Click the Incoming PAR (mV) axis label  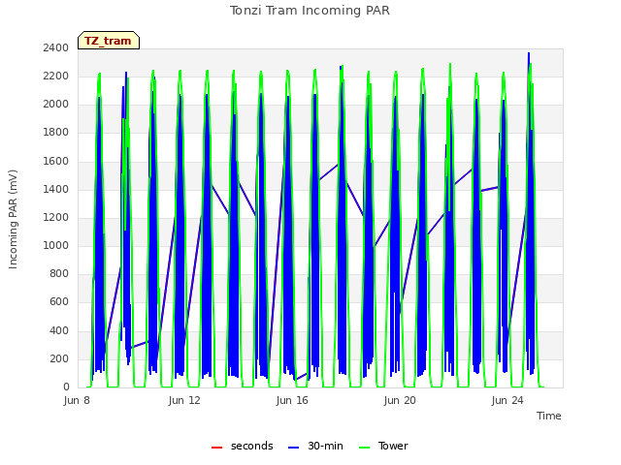[13, 220]
